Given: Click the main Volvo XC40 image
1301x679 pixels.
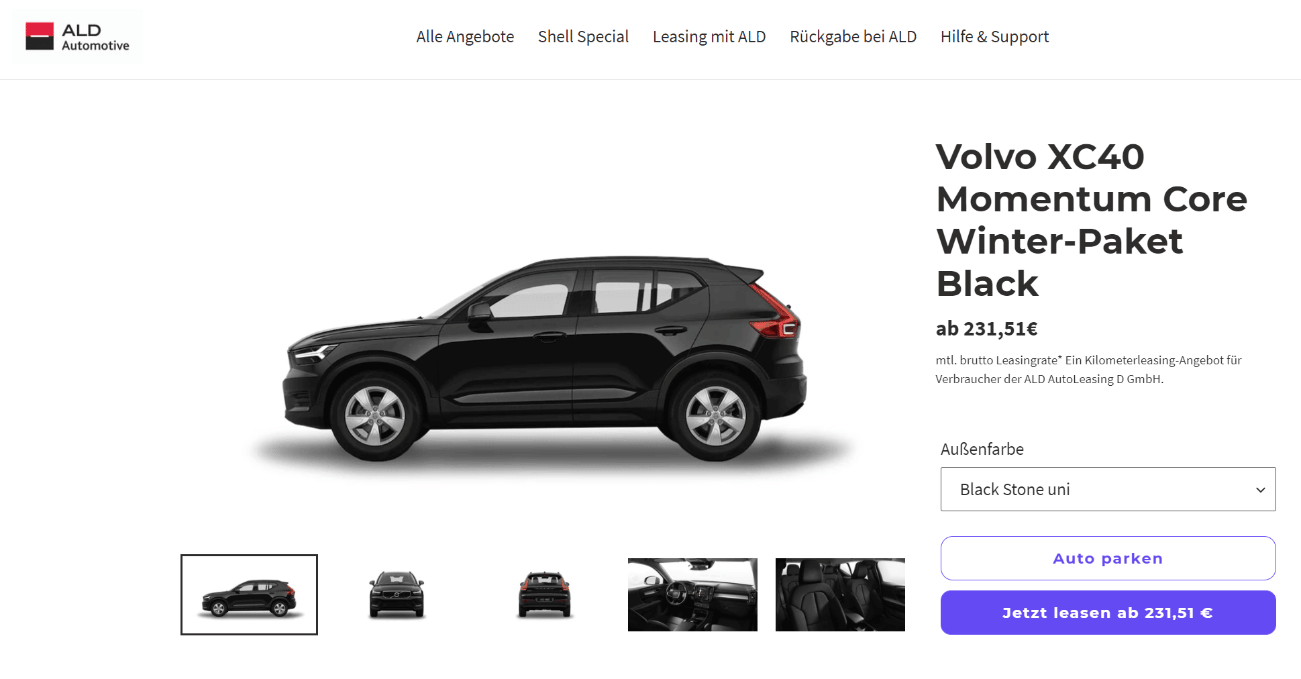Looking at the screenshot, I should 545,359.
